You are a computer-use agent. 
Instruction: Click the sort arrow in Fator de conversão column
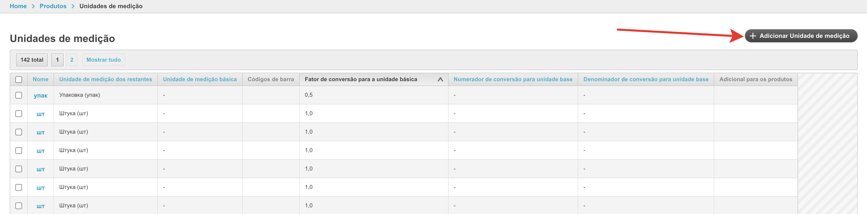point(440,79)
